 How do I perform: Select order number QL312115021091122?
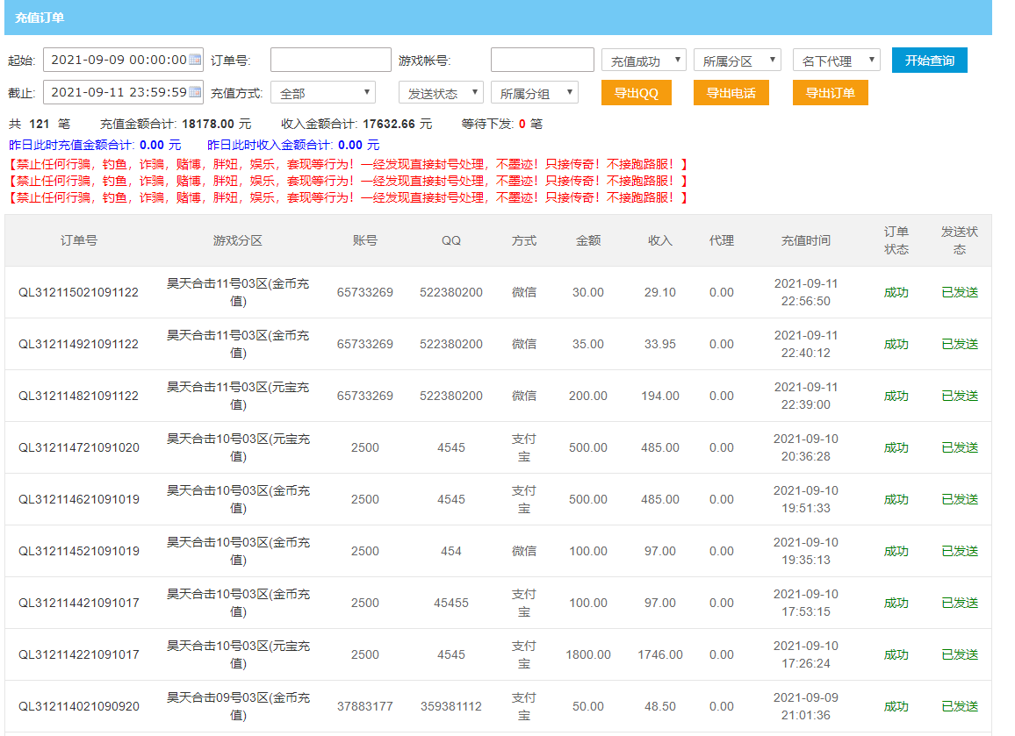coord(78,292)
